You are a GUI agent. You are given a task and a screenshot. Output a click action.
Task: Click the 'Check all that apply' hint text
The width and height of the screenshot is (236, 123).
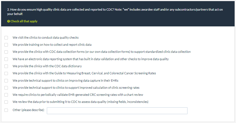coord(24,21)
